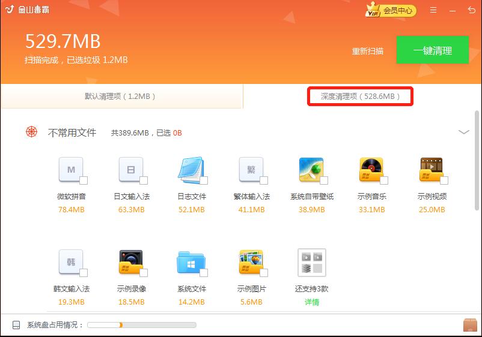The height and width of the screenshot is (337, 482).
Task: Click the 38.9MB size under 系统自带壁纸
Action: pyautogui.click(x=311, y=210)
